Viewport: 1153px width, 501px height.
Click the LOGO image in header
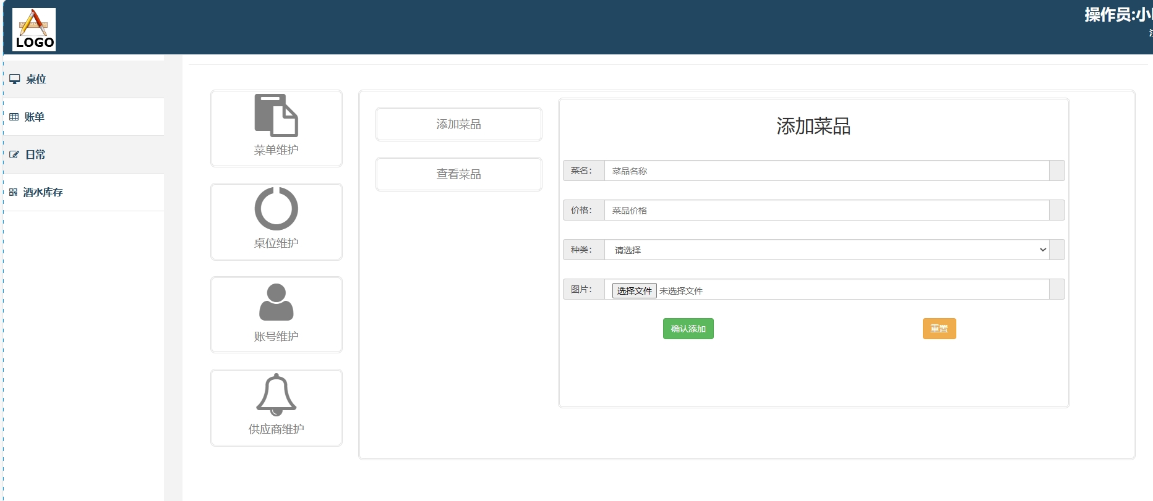(34, 29)
